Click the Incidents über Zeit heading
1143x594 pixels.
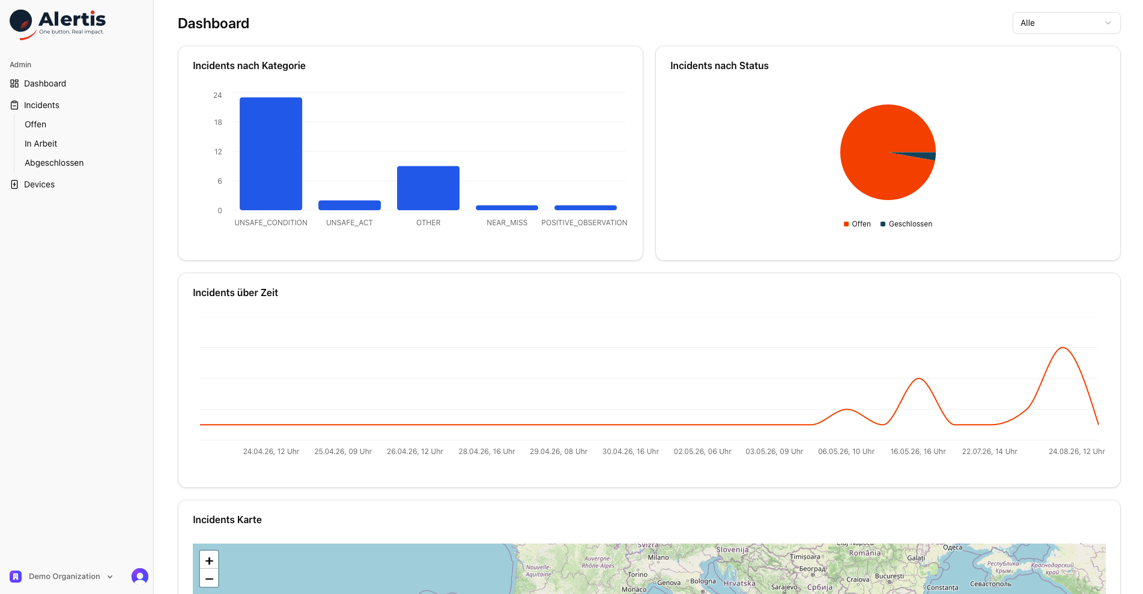[x=235, y=292]
